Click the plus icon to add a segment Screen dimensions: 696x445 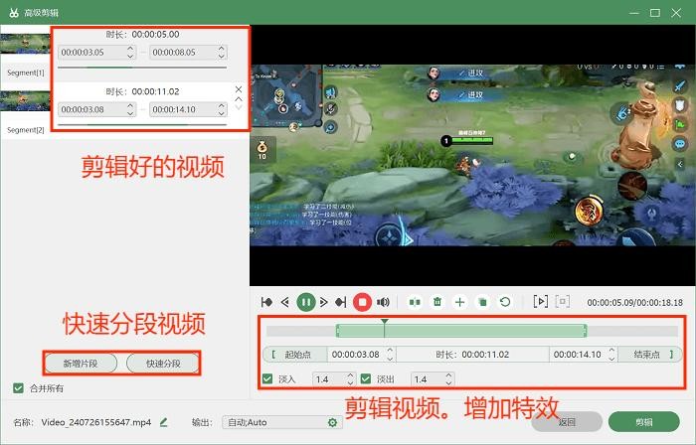click(x=459, y=301)
